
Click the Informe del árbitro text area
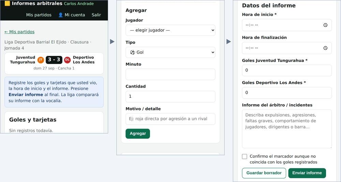287,129
